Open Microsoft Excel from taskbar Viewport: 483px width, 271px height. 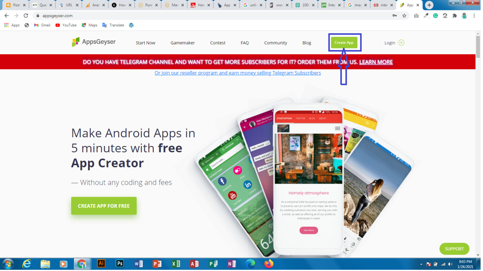pyautogui.click(x=176, y=264)
